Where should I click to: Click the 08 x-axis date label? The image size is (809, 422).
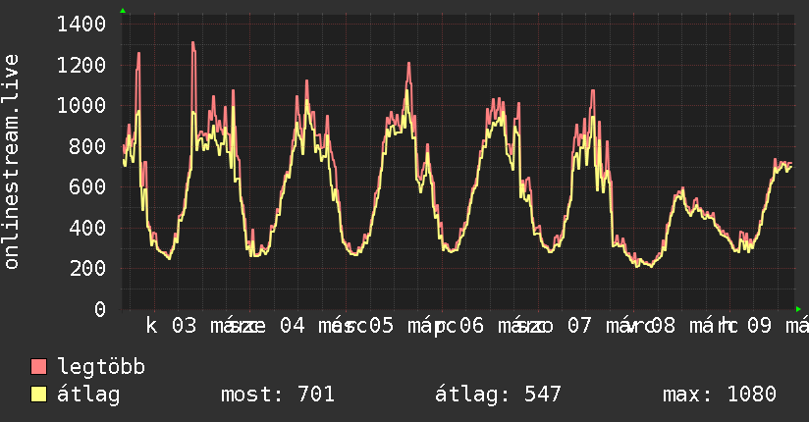click(x=663, y=326)
